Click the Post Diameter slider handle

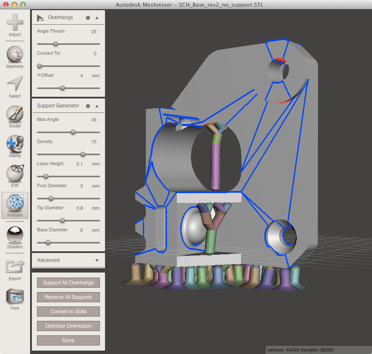coord(51,199)
